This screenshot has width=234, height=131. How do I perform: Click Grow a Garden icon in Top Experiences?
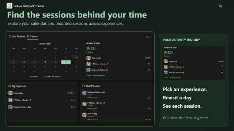(x=11, y=100)
